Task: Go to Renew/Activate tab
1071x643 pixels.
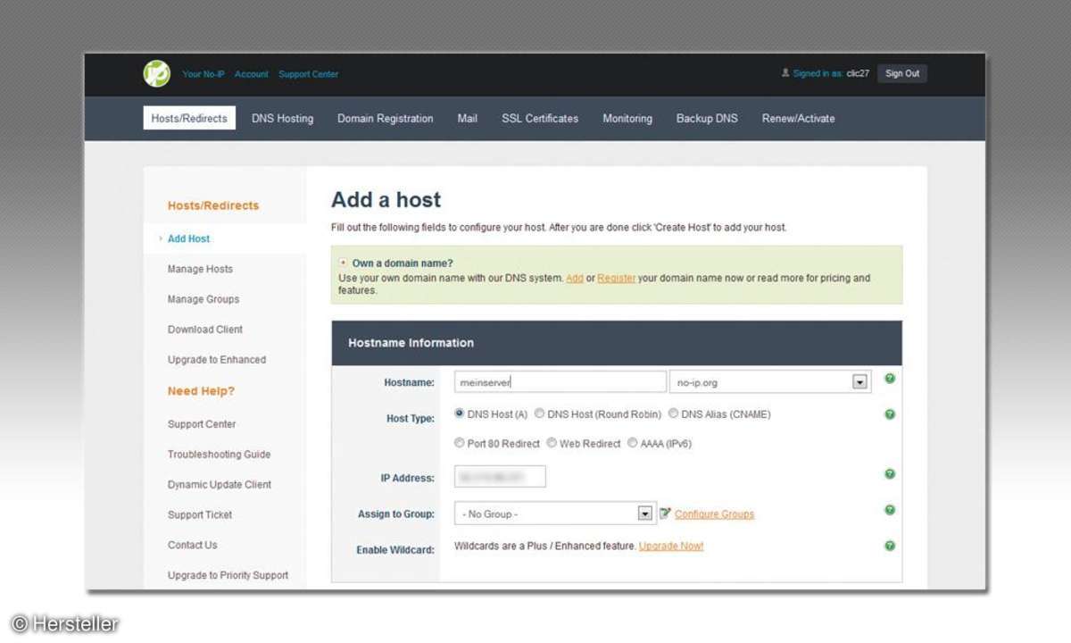Action: point(799,118)
